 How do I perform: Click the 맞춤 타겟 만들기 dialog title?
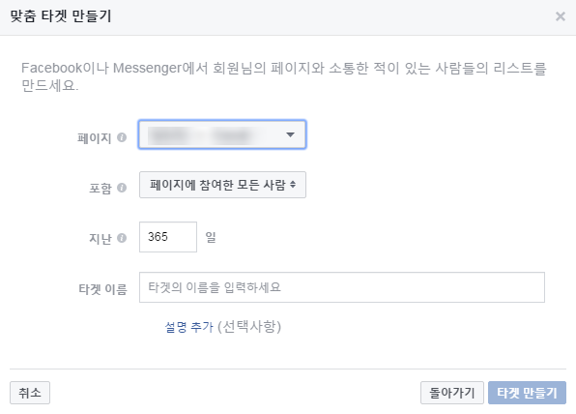pyautogui.click(x=61, y=16)
